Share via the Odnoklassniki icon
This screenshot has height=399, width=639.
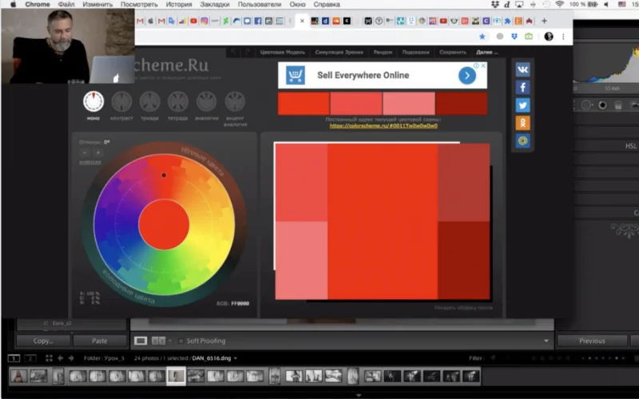click(x=522, y=123)
